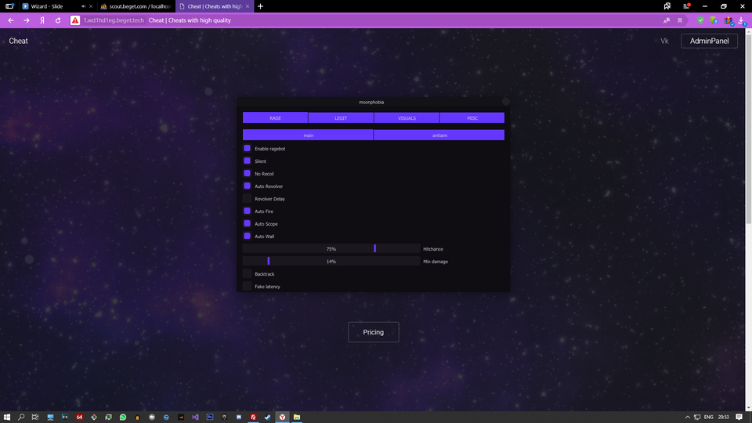Open the AdminPanel button
752x423 pixels.
click(709, 41)
